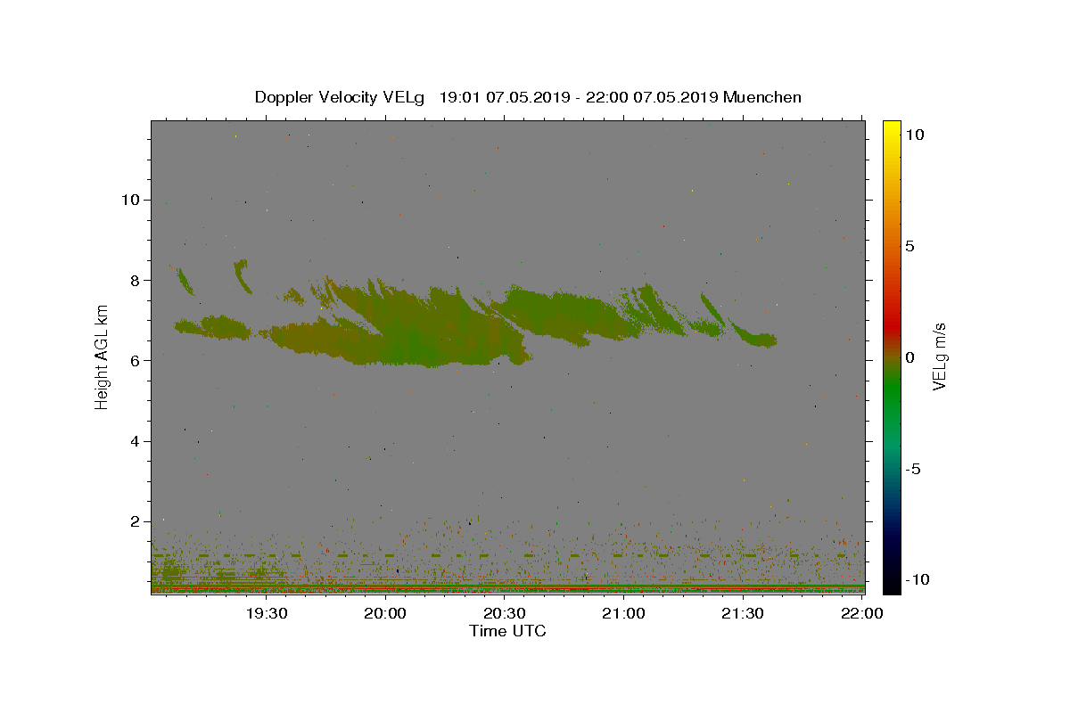Click the yellow top of the colorbar
This screenshot has width=1070, height=713.
(892, 129)
